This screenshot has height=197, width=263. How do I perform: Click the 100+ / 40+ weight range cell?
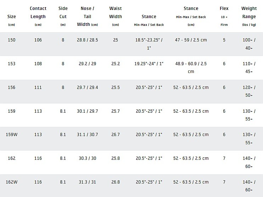(249, 44)
